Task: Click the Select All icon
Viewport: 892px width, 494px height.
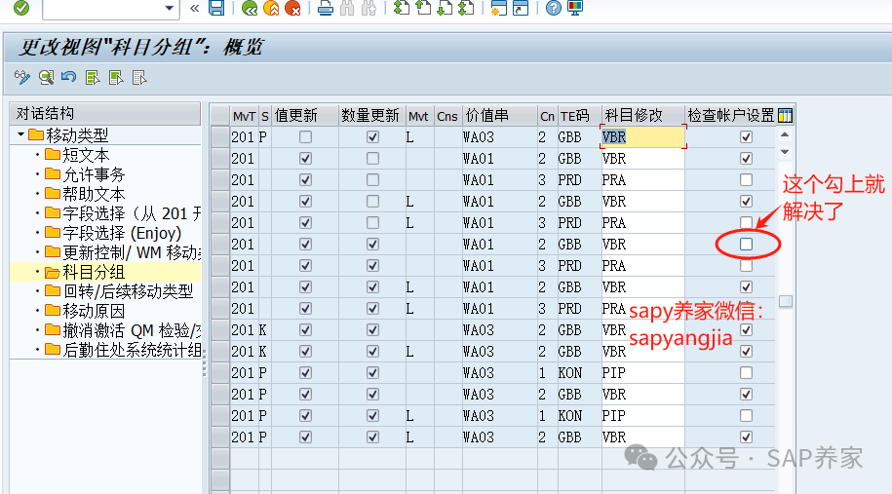Action: (93, 77)
